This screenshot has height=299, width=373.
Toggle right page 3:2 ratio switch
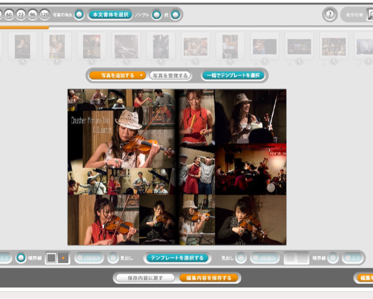[x=353, y=258]
